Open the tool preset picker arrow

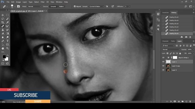pos(7,6)
